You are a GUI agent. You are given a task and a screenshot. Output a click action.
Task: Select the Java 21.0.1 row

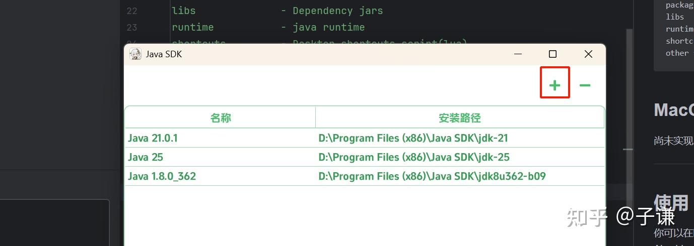(x=365, y=138)
